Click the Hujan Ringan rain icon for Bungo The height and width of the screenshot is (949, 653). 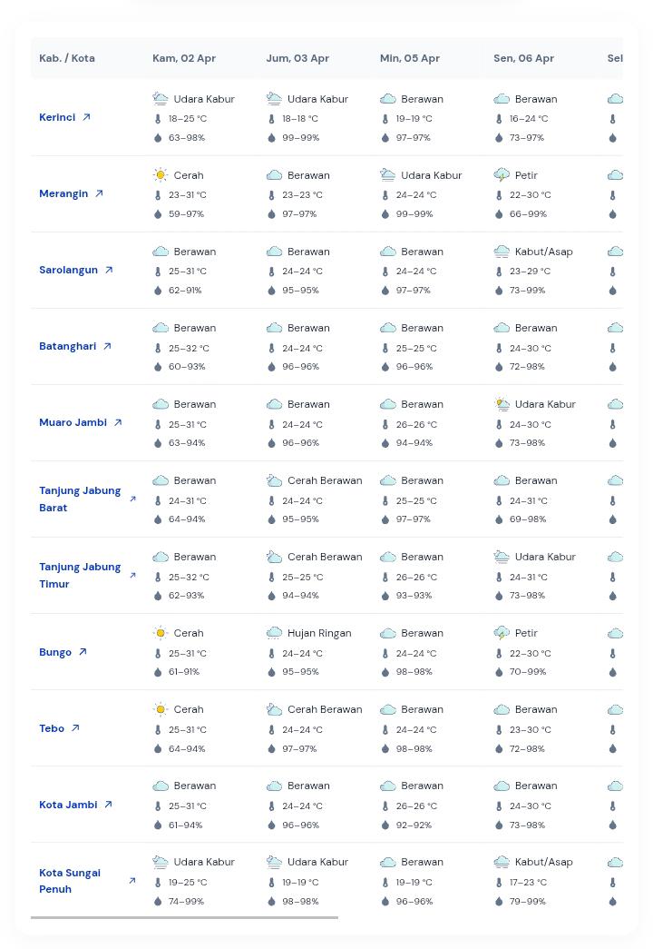(274, 633)
